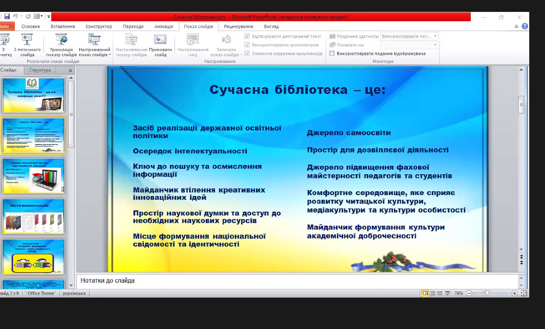
Task: Switch to the Конструктор ribbon tab
Action: (x=99, y=26)
